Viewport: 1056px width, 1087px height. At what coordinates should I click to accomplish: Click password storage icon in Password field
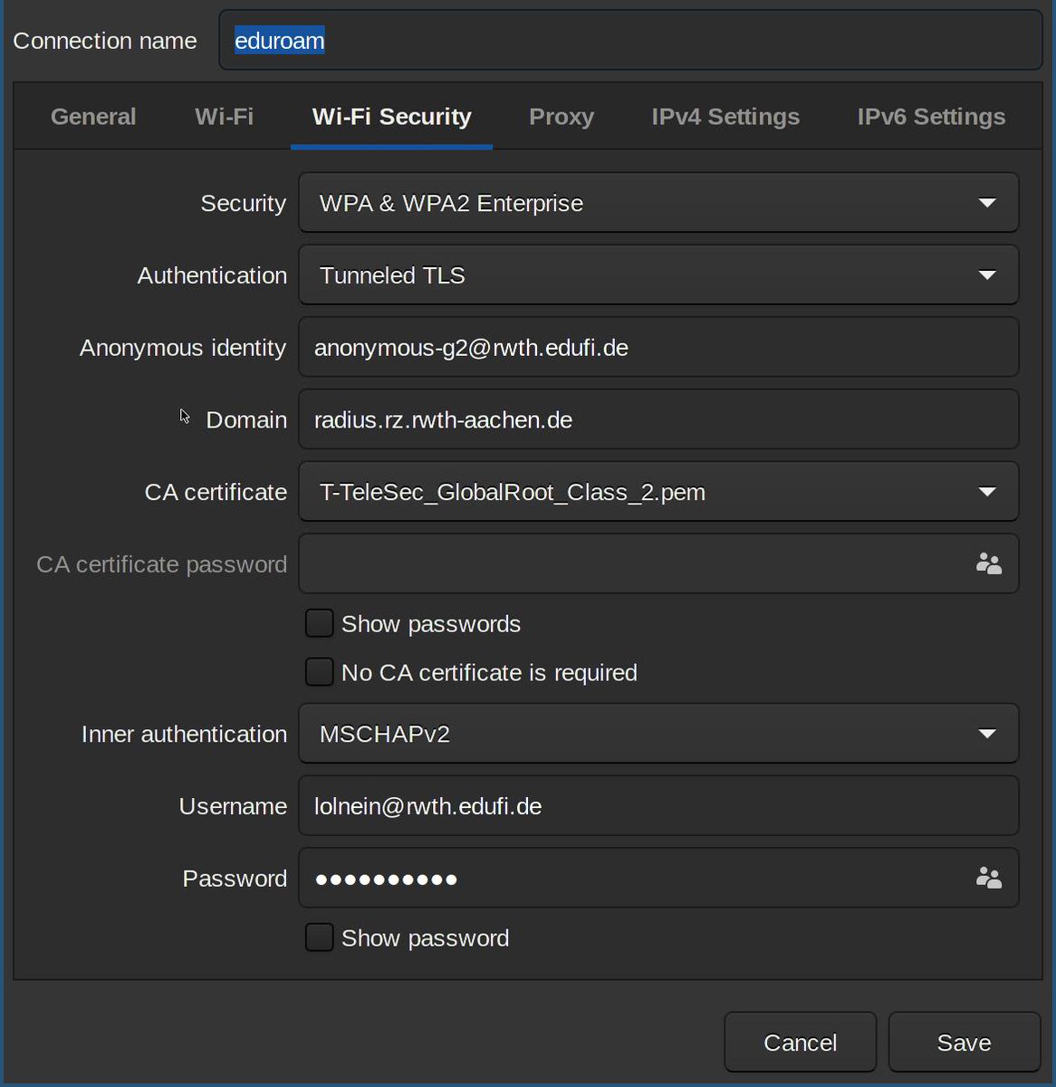(988, 878)
